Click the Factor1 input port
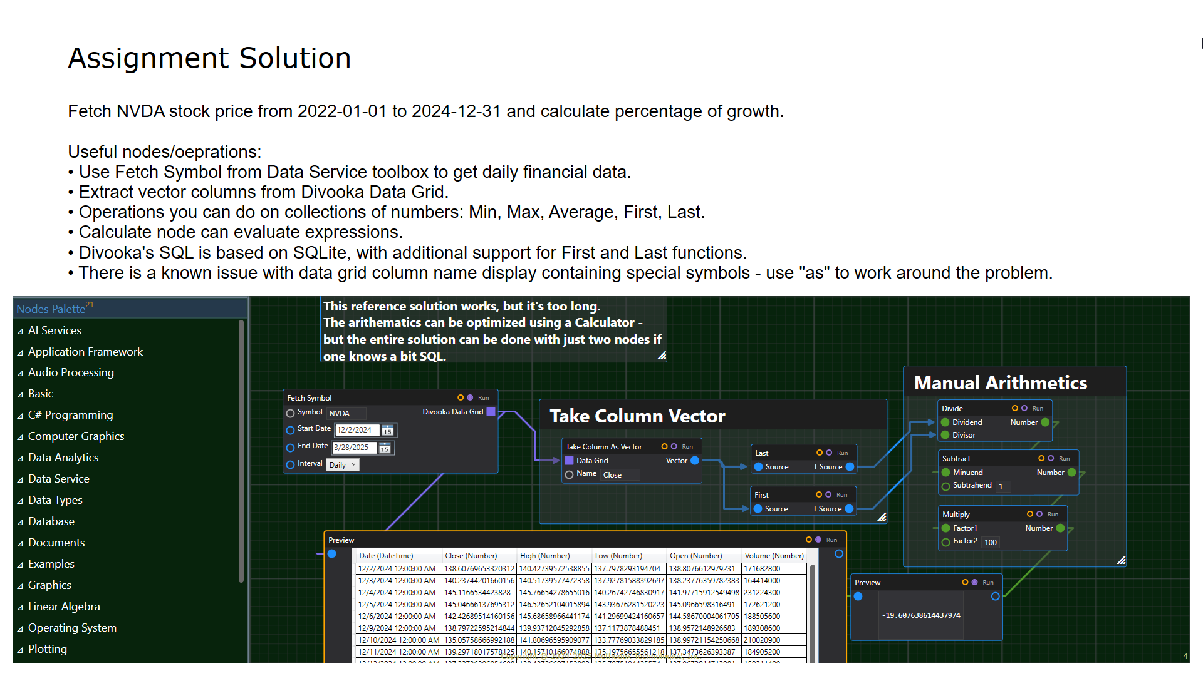 pos(946,528)
